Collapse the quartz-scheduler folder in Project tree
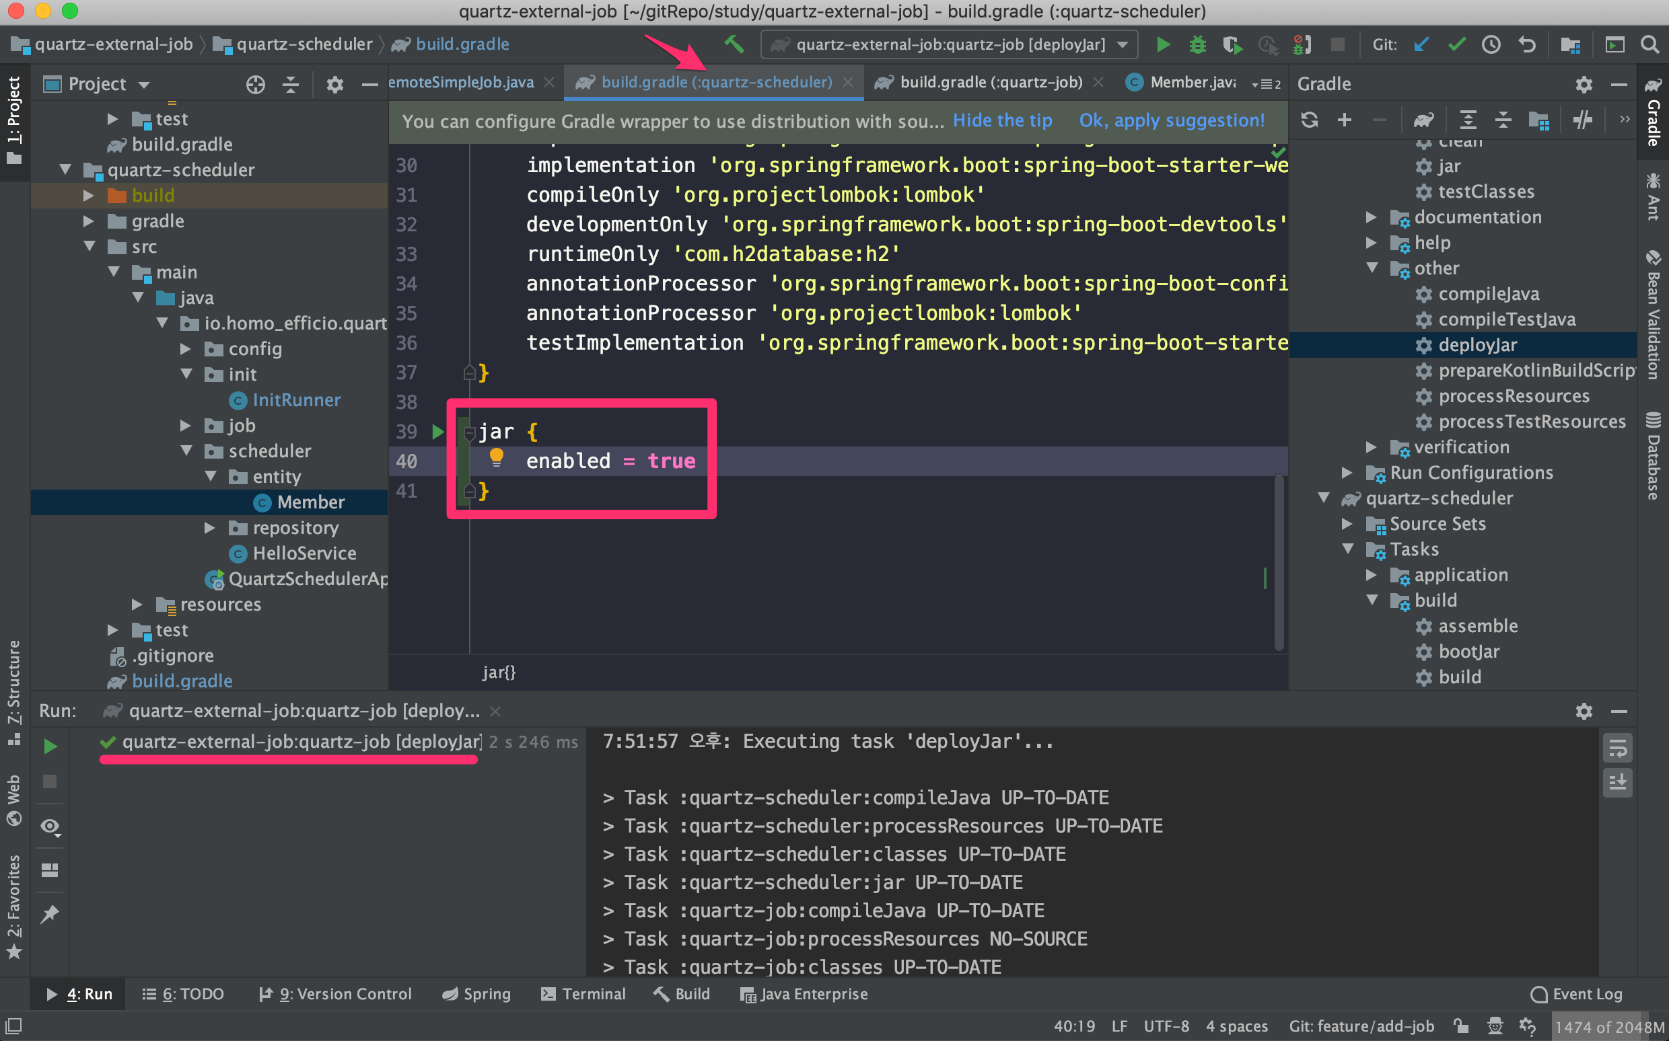 click(66, 169)
